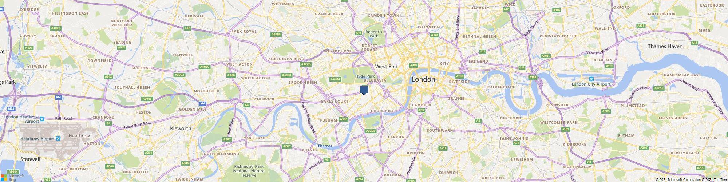
Task: Open the TomTom copyright link
Action: (x=714, y=180)
